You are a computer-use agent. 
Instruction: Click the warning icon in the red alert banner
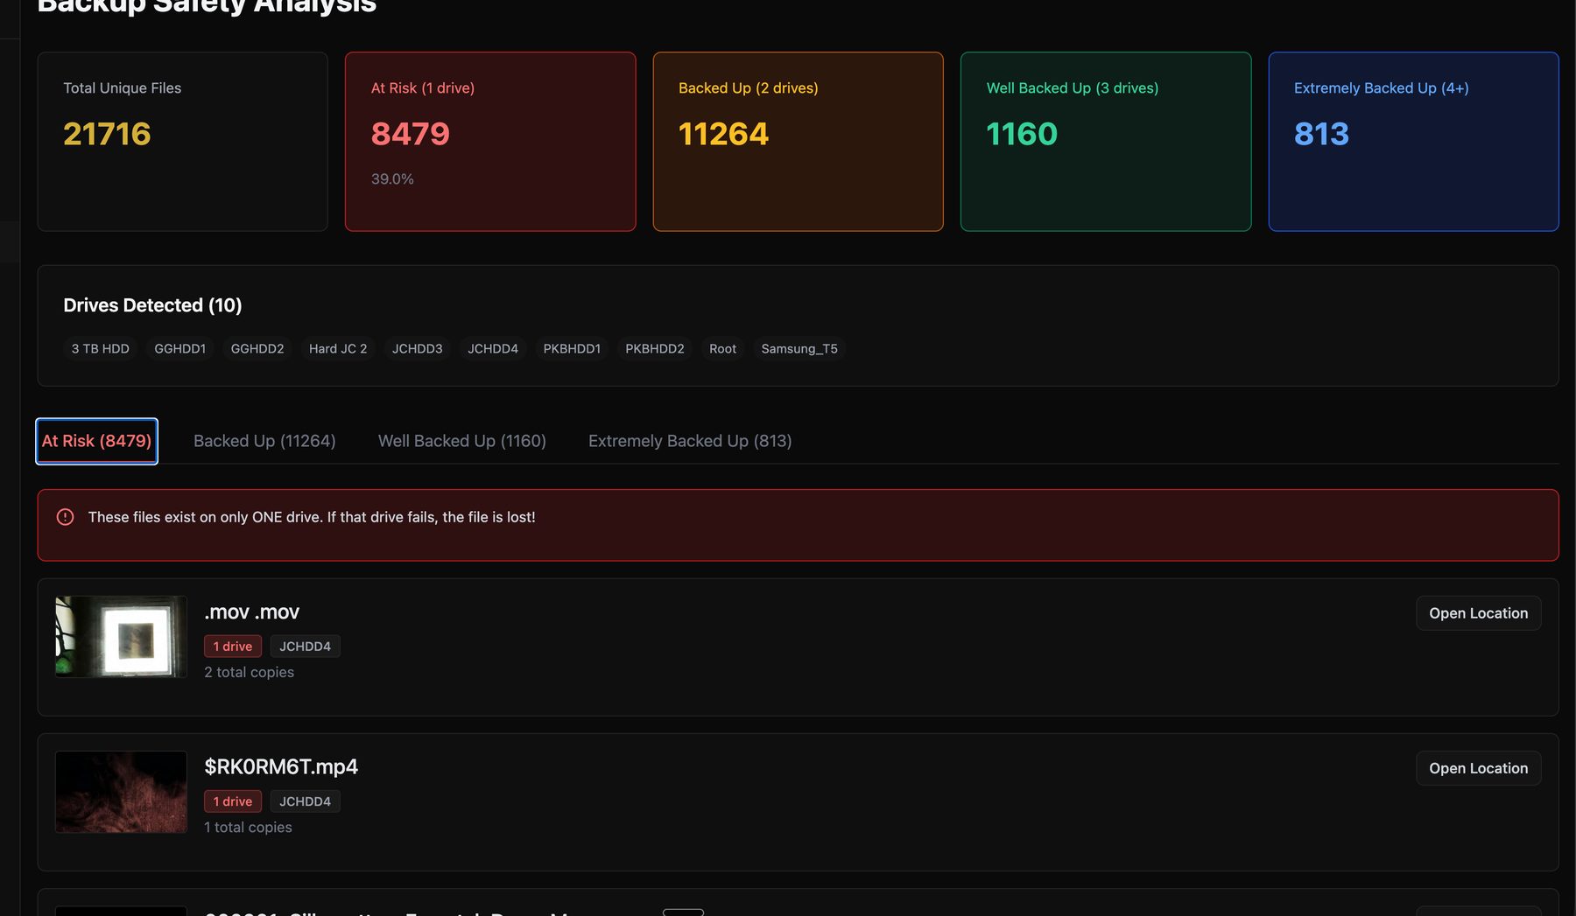[x=65, y=517]
